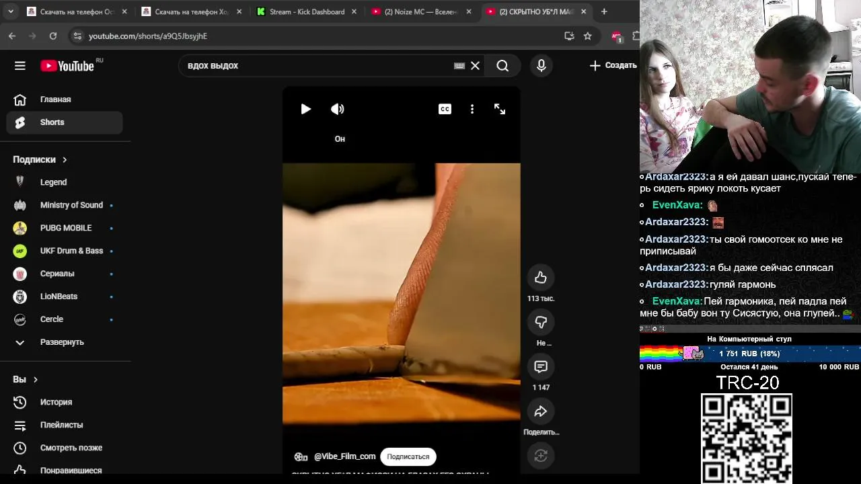Open the 1 147 comments panel
Image resolution: width=861 pixels, height=484 pixels.
coord(541,366)
